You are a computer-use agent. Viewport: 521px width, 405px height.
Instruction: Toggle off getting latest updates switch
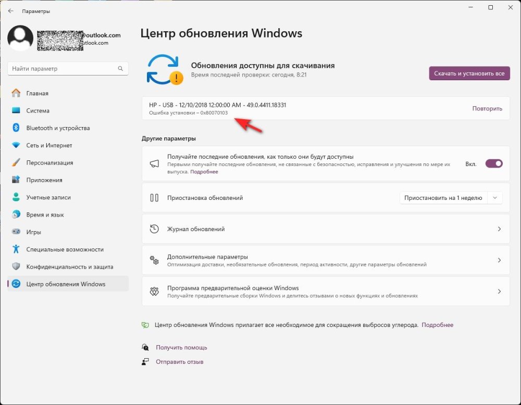pos(494,163)
